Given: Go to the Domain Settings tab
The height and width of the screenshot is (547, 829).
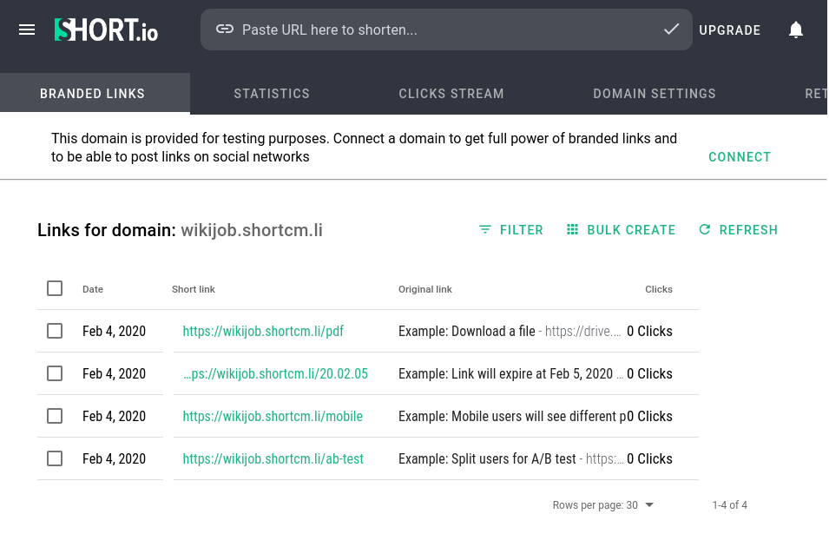Looking at the screenshot, I should point(655,94).
